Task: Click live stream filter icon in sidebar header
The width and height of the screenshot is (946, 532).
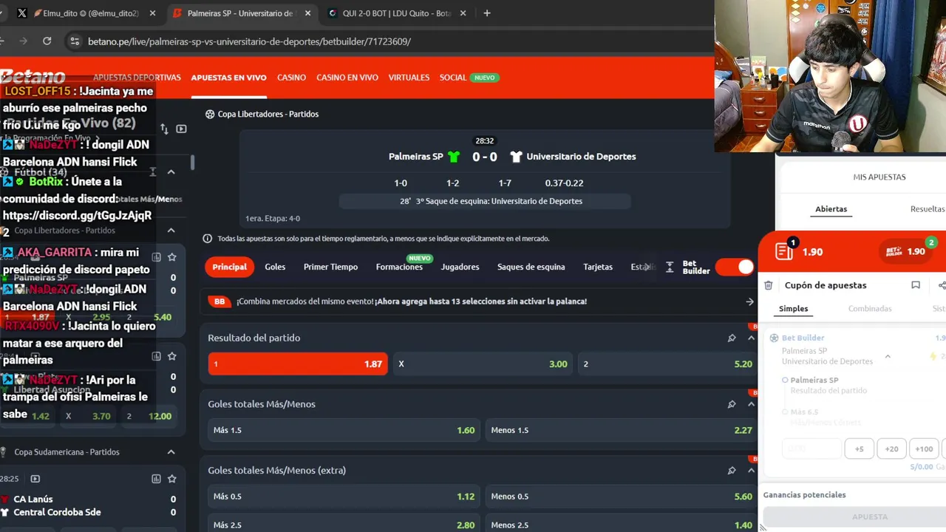Action: click(181, 129)
